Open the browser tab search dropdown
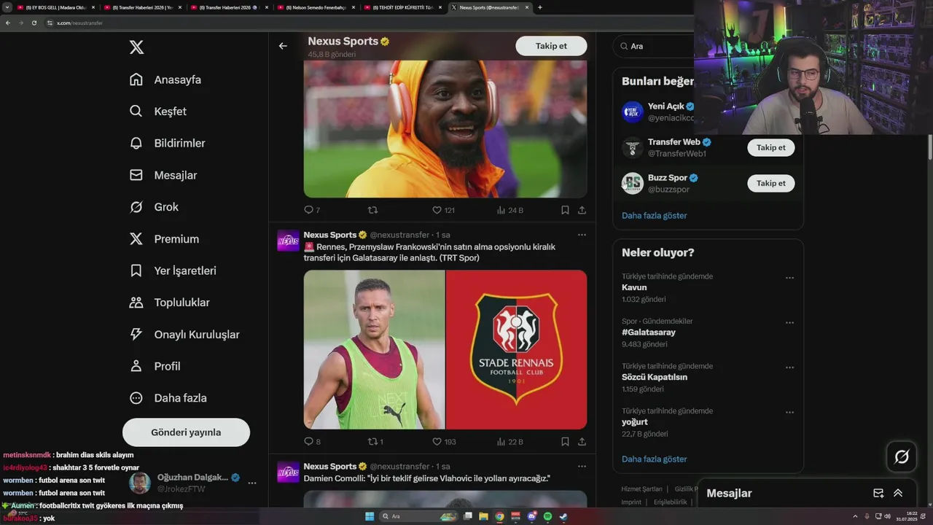933x525 pixels. (7, 7)
